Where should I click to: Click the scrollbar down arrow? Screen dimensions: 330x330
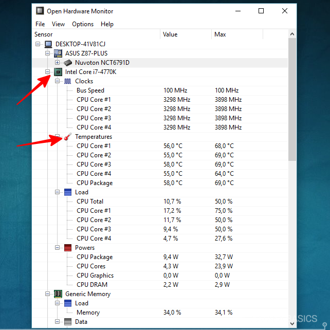(292, 324)
